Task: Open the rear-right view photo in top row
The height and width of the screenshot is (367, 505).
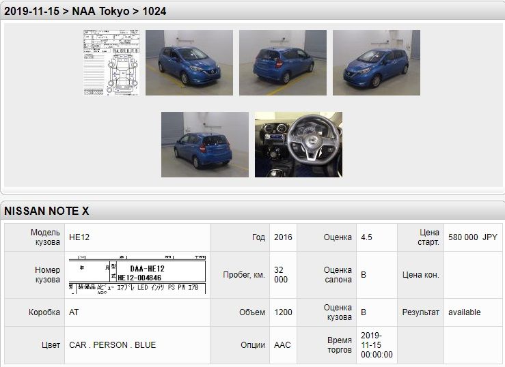Action: point(283,63)
